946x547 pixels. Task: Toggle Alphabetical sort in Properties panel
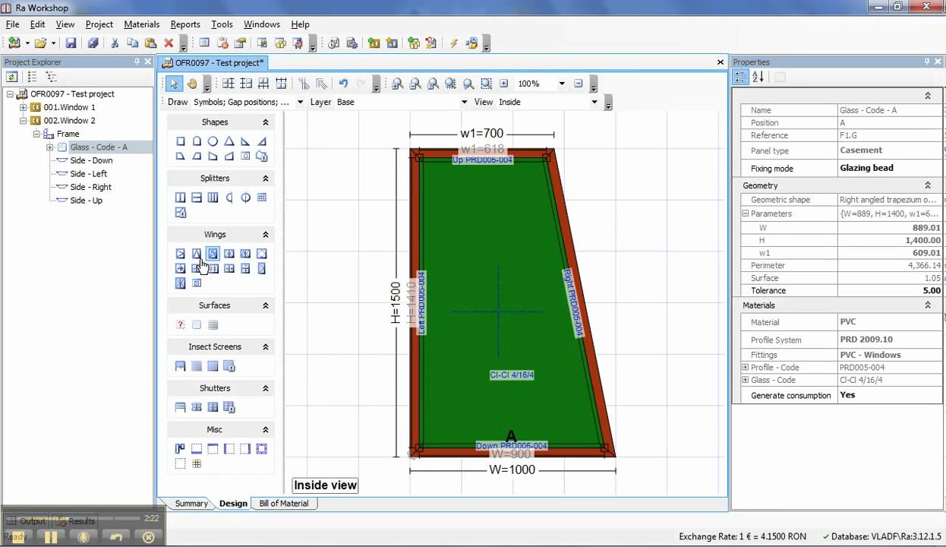758,77
